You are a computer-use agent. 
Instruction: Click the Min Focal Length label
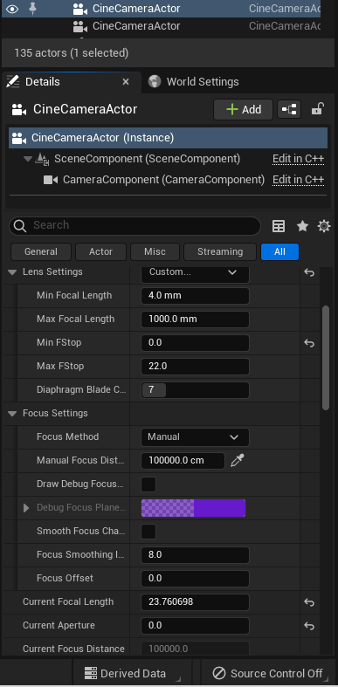(x=74, y=296)
